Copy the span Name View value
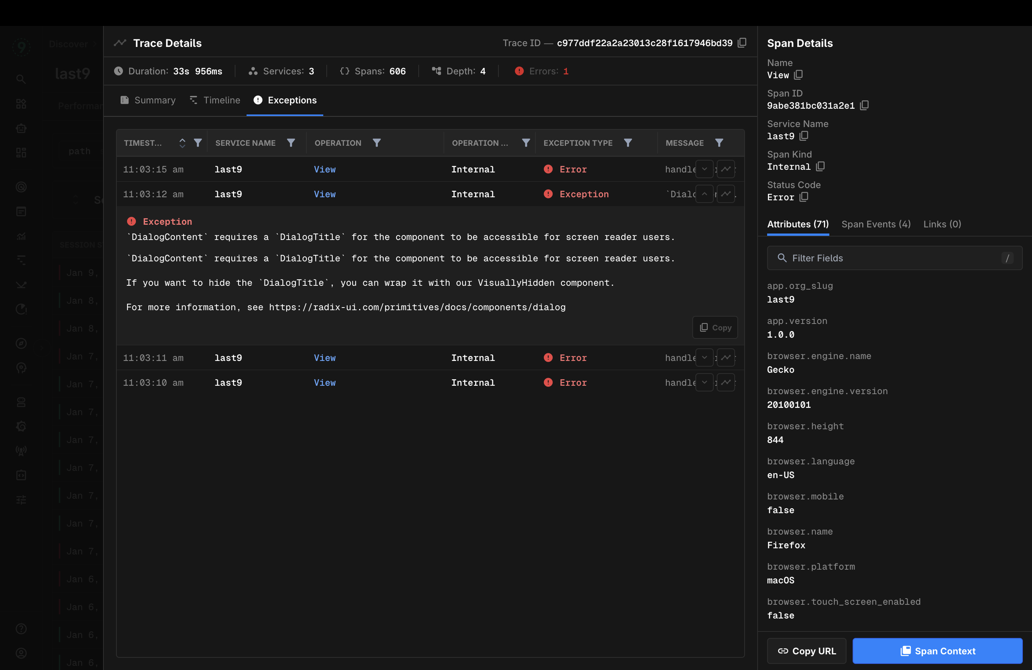The width and height of the screenshot is (1032, 670). click(x=798, y=75)
